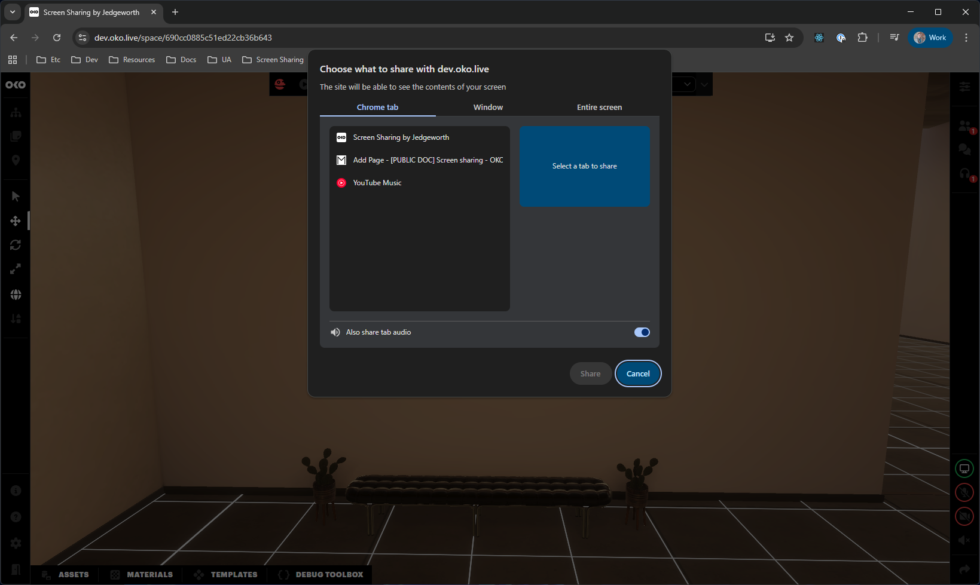The width and height of the screenshot is (980, 585).
Task: Turn off Also share tab audio
Action: click(x=642, y=332)
